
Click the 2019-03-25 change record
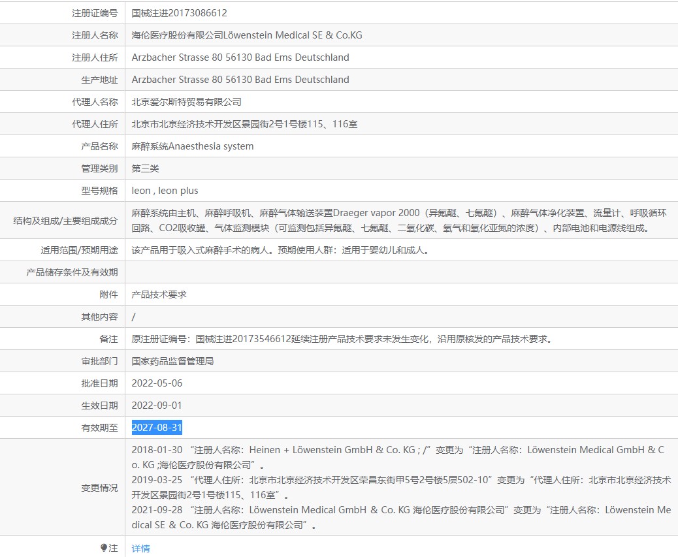coord(401,487)
